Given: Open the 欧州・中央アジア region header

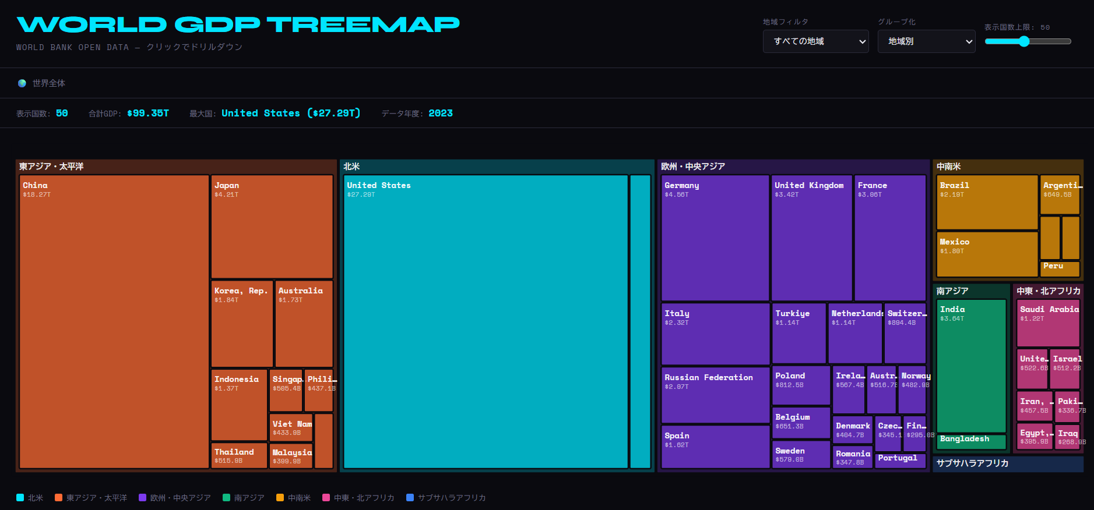Looking at the screenshot, I should [693, 167].
